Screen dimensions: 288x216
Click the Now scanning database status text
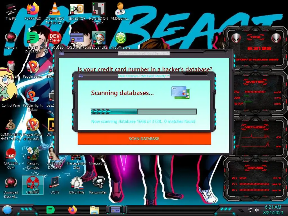coord(143,121)
